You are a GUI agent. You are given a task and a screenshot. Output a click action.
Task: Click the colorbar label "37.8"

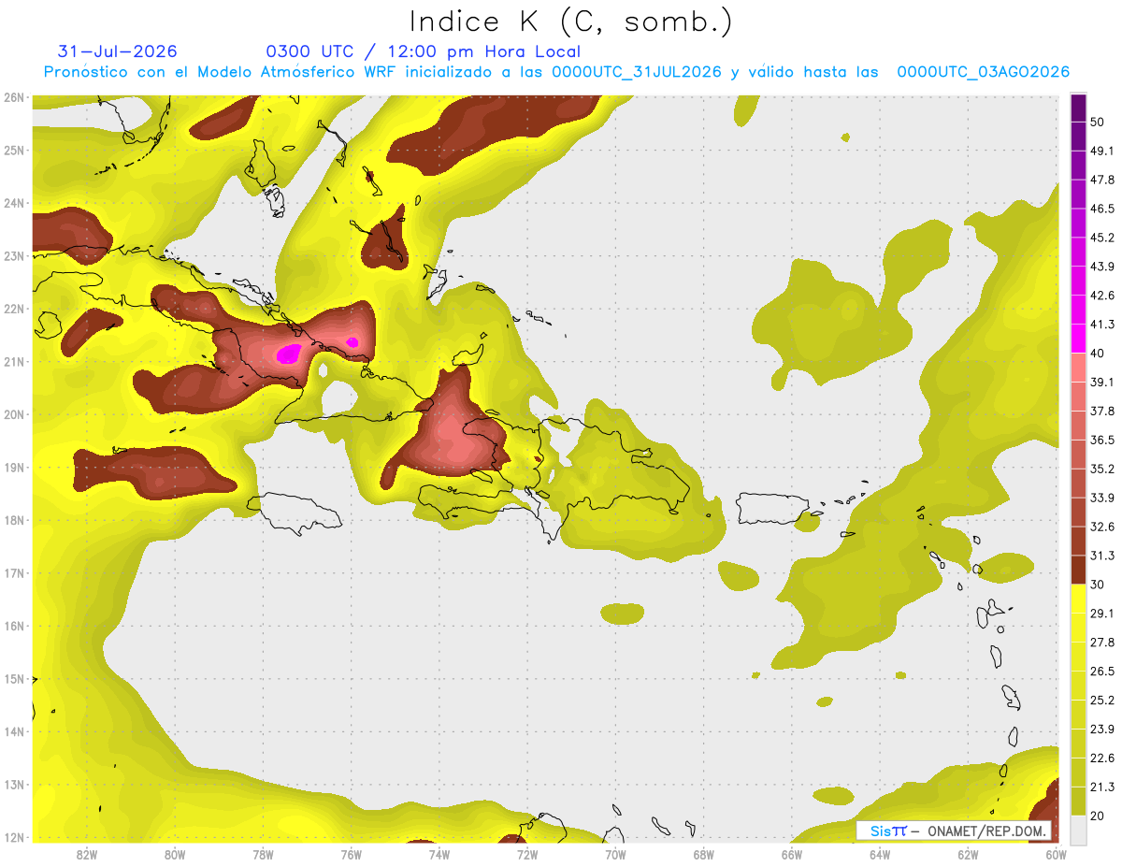coord(1101,411)
